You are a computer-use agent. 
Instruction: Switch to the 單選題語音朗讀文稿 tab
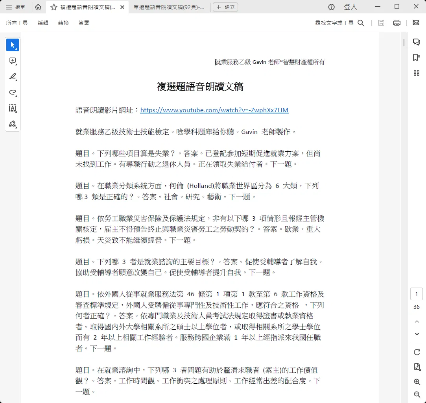pyautogui.click(x=169, y=7)
